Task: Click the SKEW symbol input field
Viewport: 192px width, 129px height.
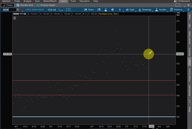Action: (x=9, y=10)
